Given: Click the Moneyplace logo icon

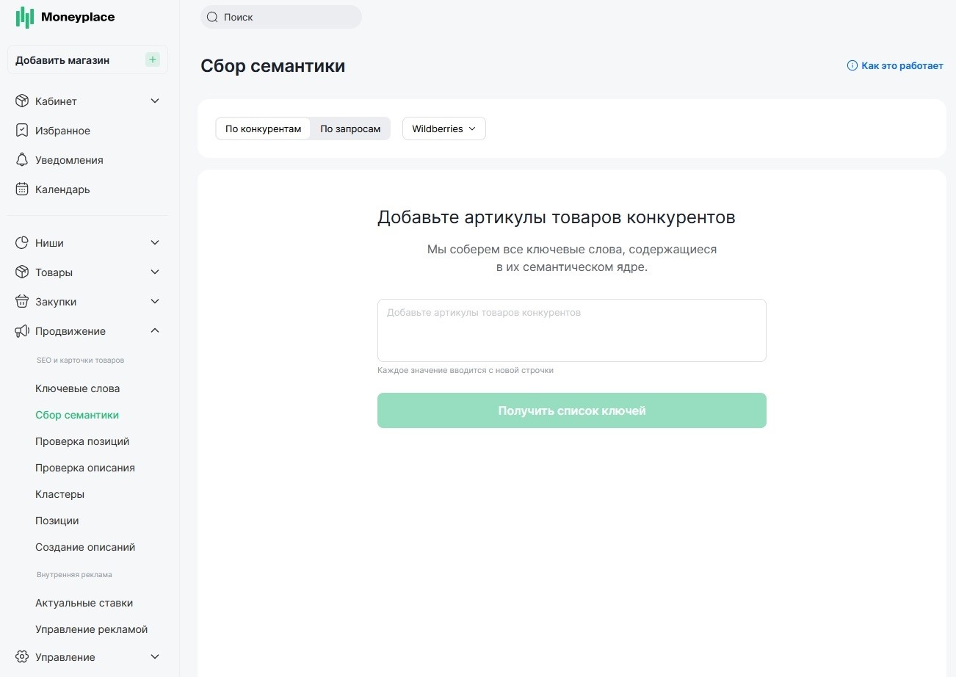Looking at the screenshot, I should pos(25,17).
